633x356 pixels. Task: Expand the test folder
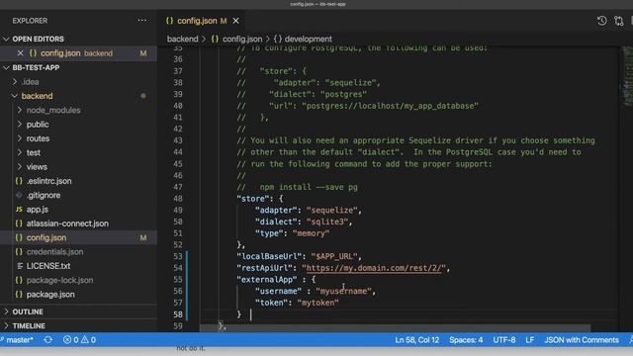[34, 152]
